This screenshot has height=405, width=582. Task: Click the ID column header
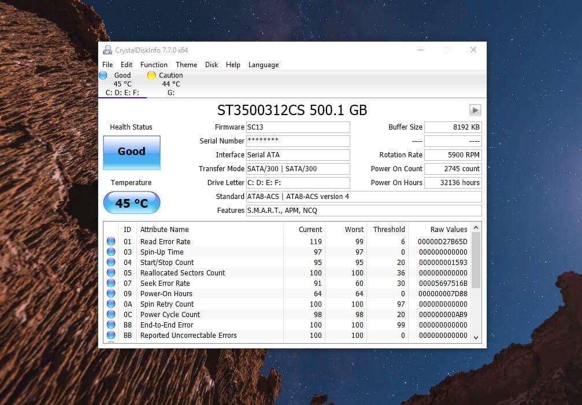127,230
